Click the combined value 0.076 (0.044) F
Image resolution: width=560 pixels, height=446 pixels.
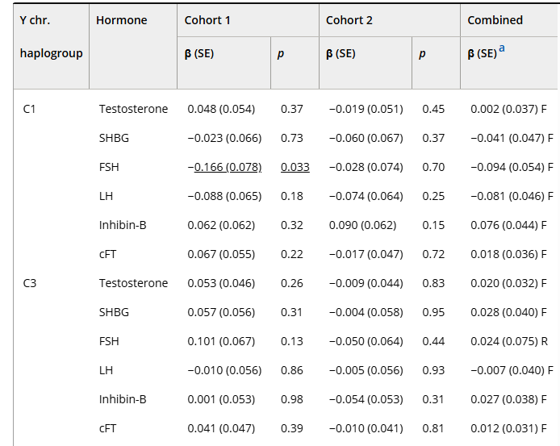pos(510,225)
